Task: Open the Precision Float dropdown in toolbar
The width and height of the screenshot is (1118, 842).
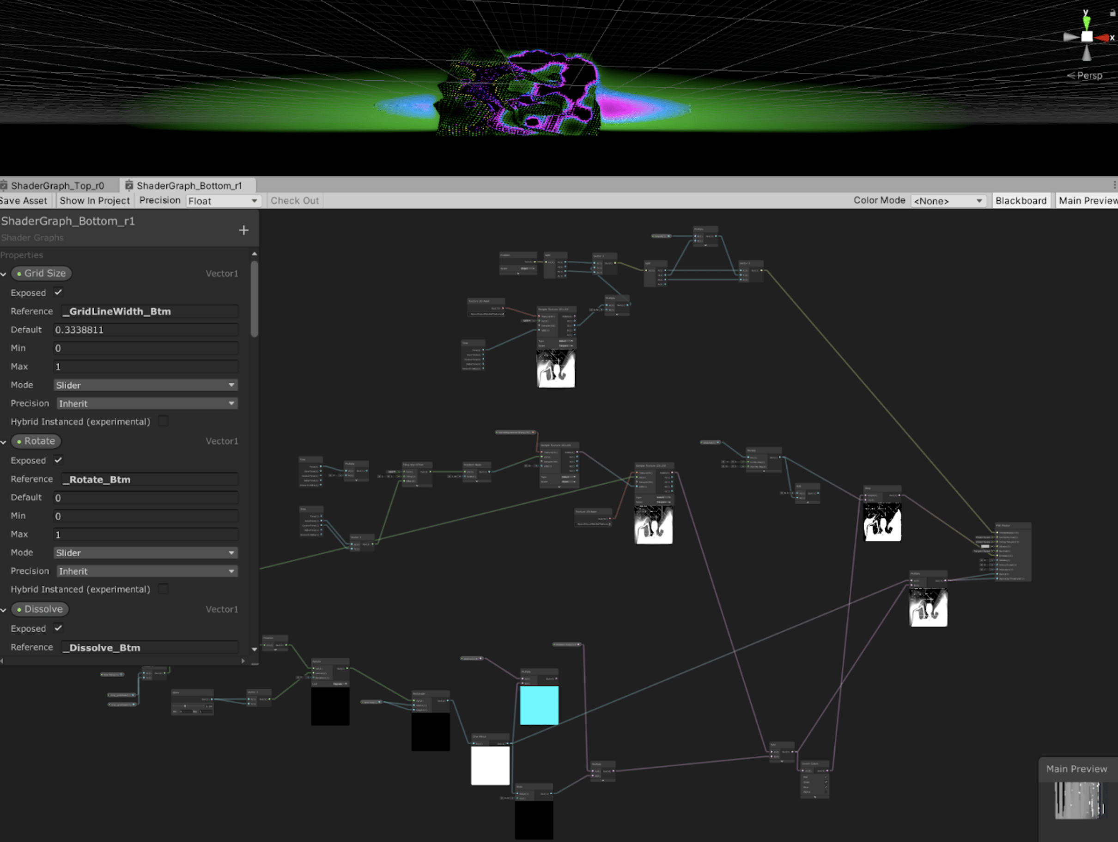Action: tap(223, 201)
